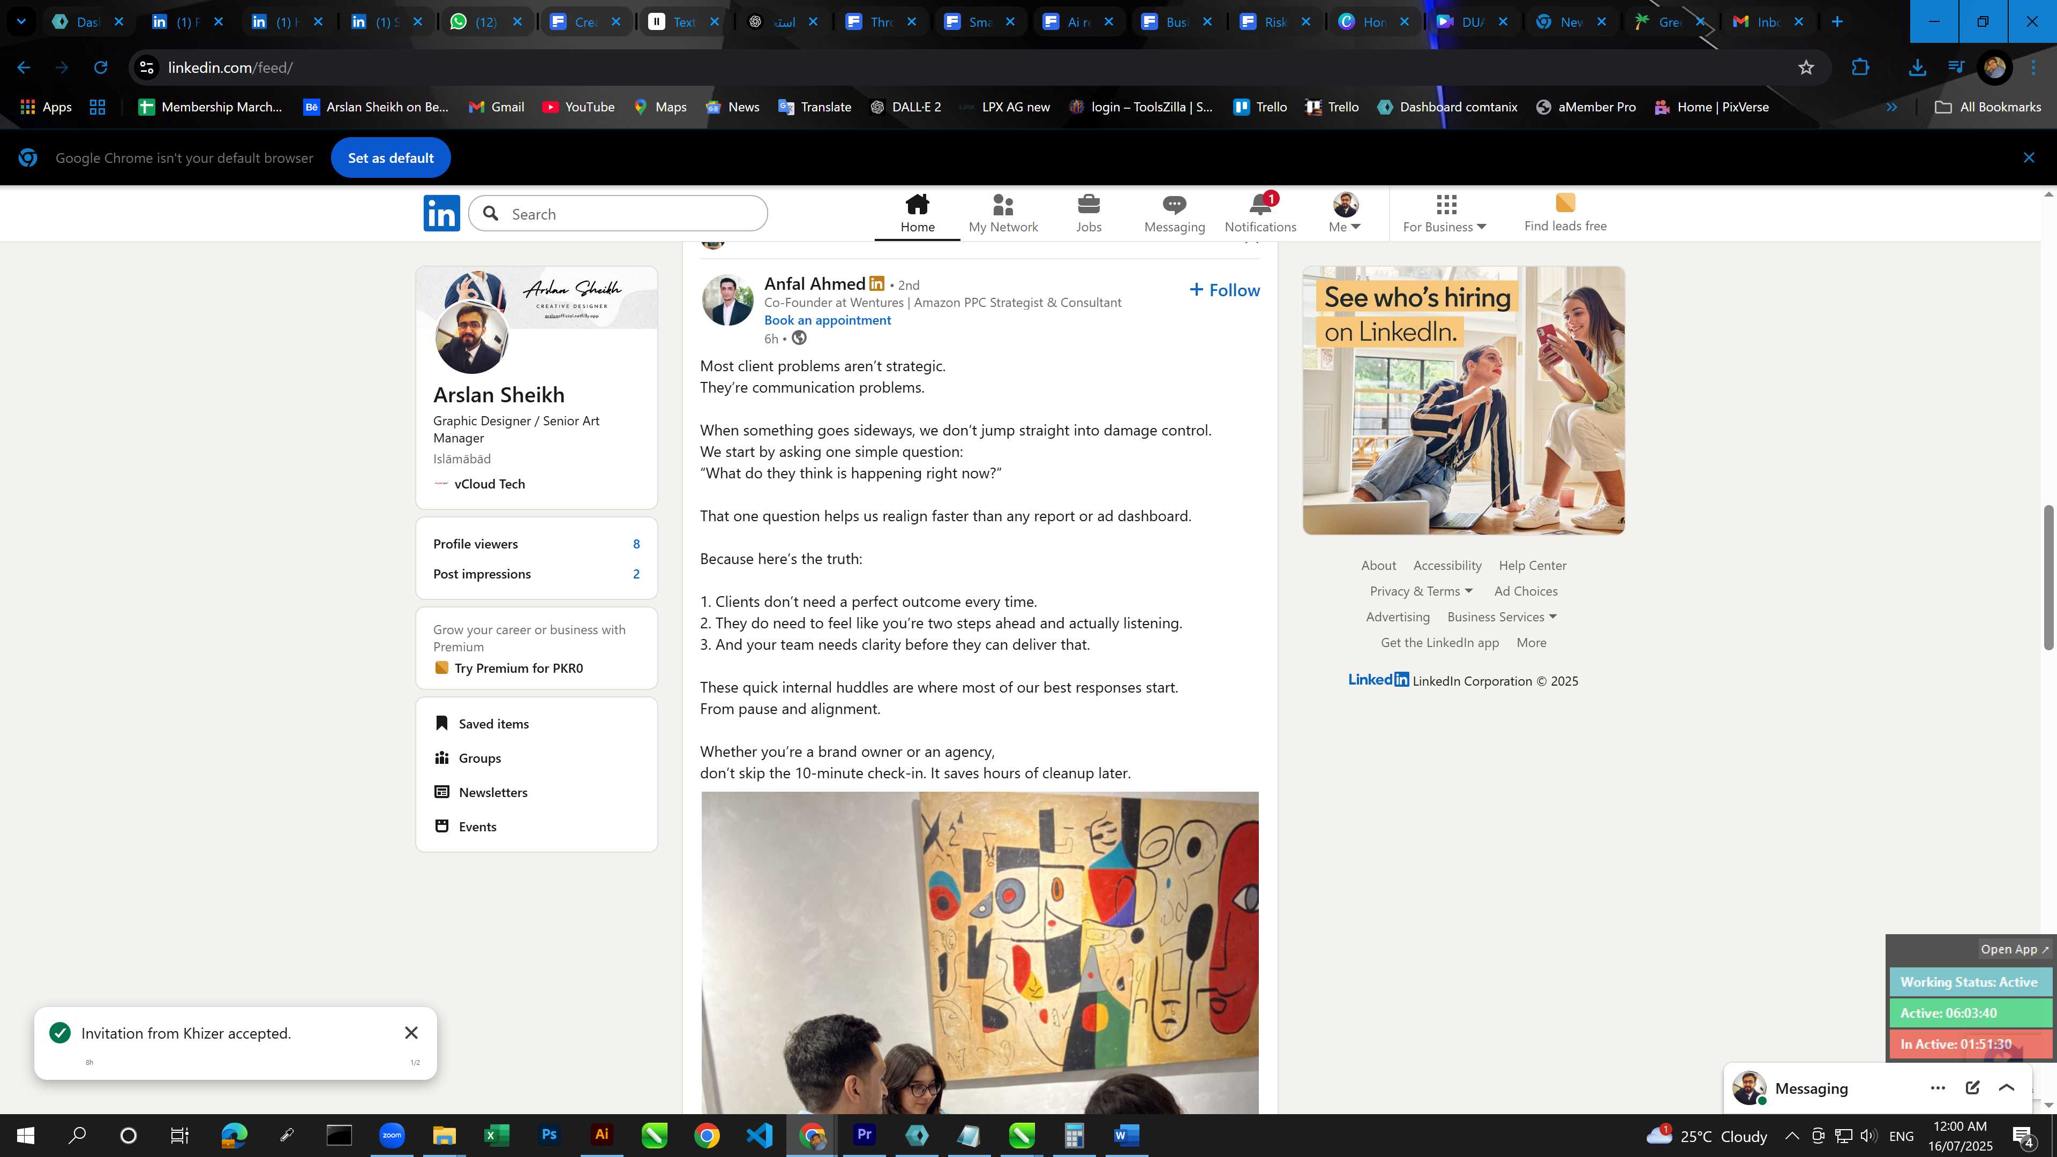Viewport: 2057px width, 1157px height.
Task: Open Groups in sidebar
Action: 468,758
